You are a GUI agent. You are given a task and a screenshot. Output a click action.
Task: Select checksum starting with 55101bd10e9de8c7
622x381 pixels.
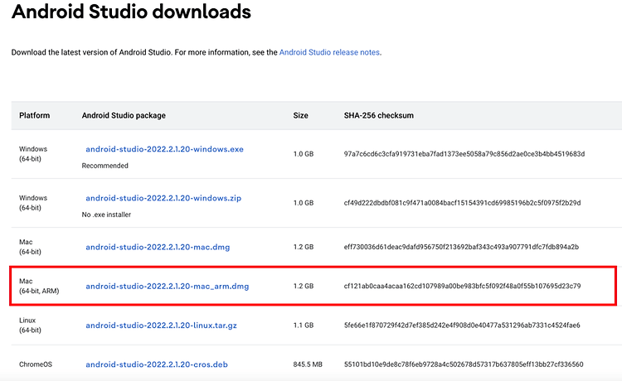(464, 364)
